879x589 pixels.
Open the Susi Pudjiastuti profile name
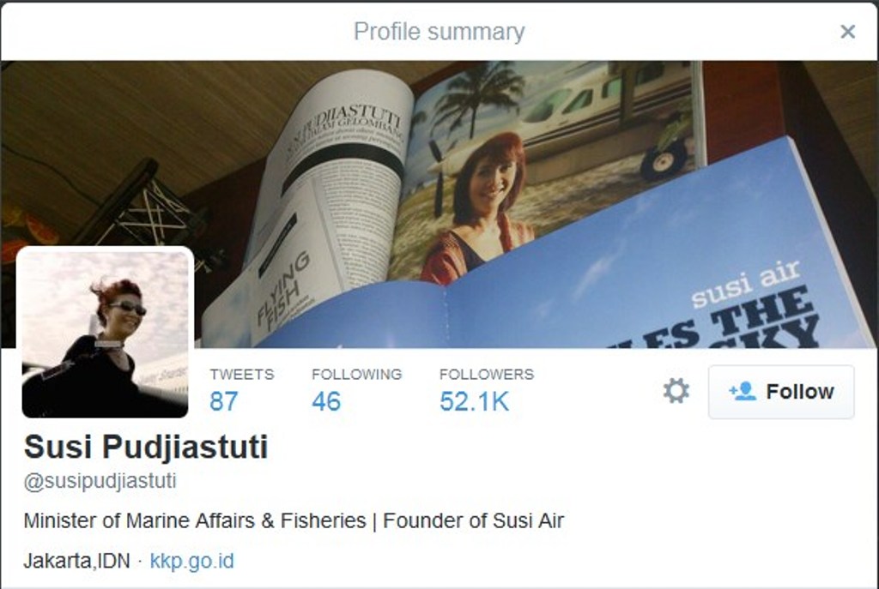(x=146, y=448)
